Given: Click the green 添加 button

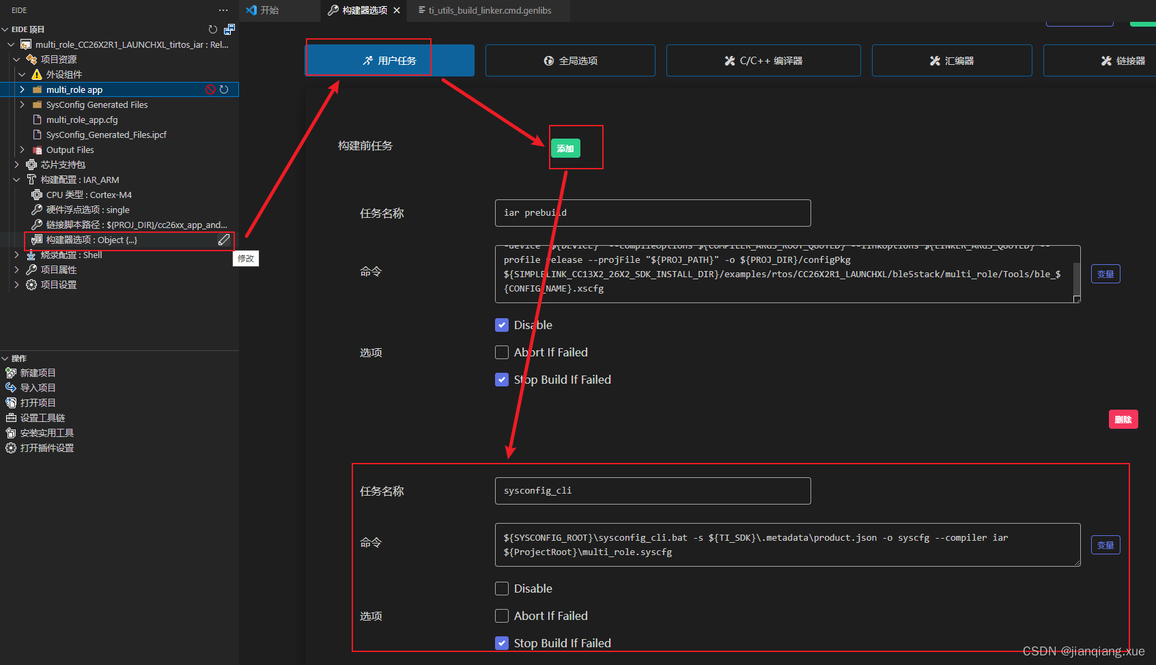Looking at the screenshot, I should (x=565, y=148).
